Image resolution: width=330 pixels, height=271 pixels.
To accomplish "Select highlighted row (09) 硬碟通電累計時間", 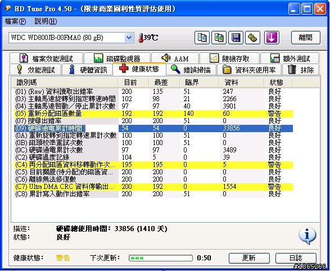I will click(x=153, y=128).
